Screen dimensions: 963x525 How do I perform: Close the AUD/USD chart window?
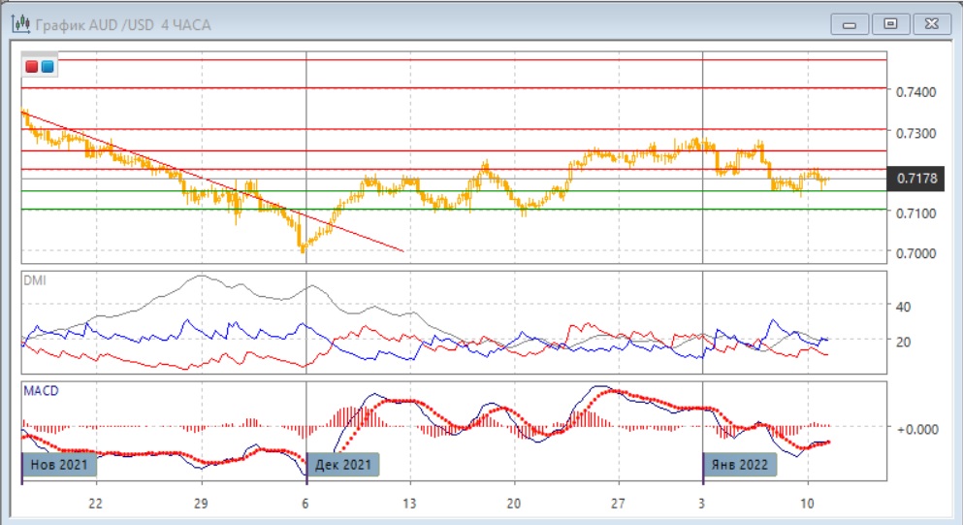click(929, 24)
